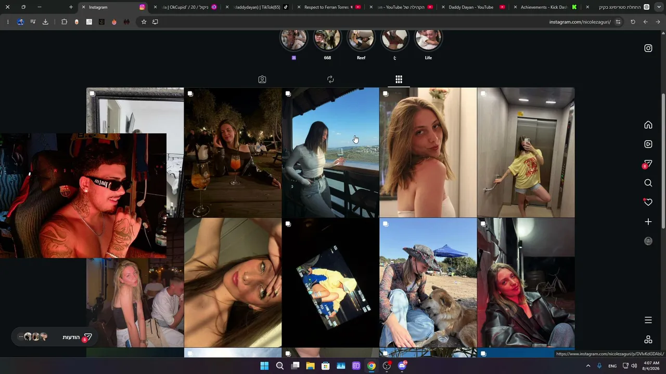Open File Explorer from the taskbar
Viewport: 666px width, 374px height.
(x=310, y=366)
